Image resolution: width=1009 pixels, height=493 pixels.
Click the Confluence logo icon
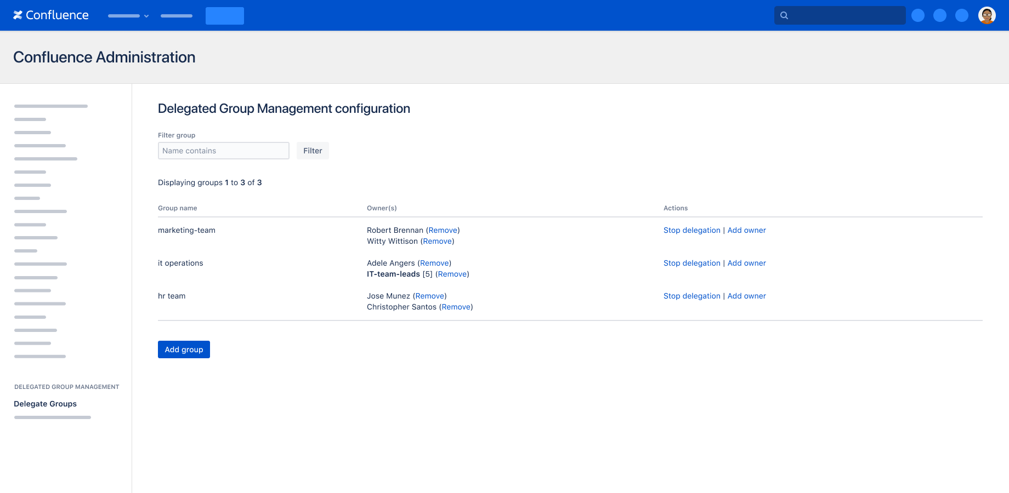18,15
